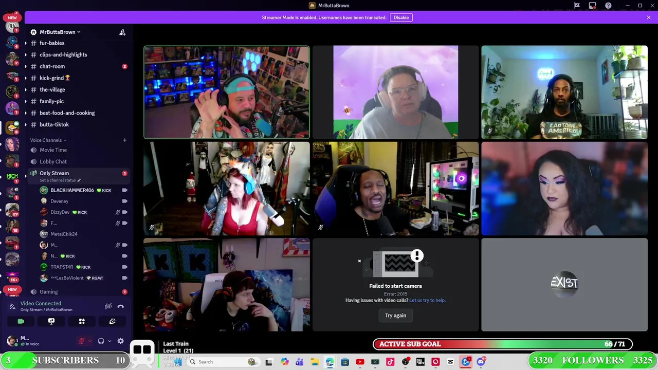Open User Settings gear icon
This screenshot has height=370, width=658.
pos(120,341)
